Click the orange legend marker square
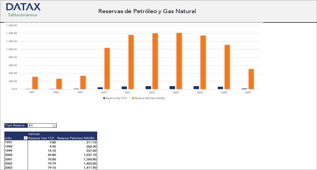The height and width of the screenshot is (170, 317). point(132,98)
